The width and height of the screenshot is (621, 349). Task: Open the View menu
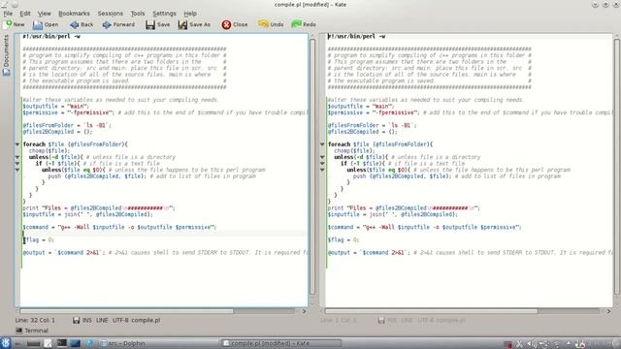click(45, 14)
